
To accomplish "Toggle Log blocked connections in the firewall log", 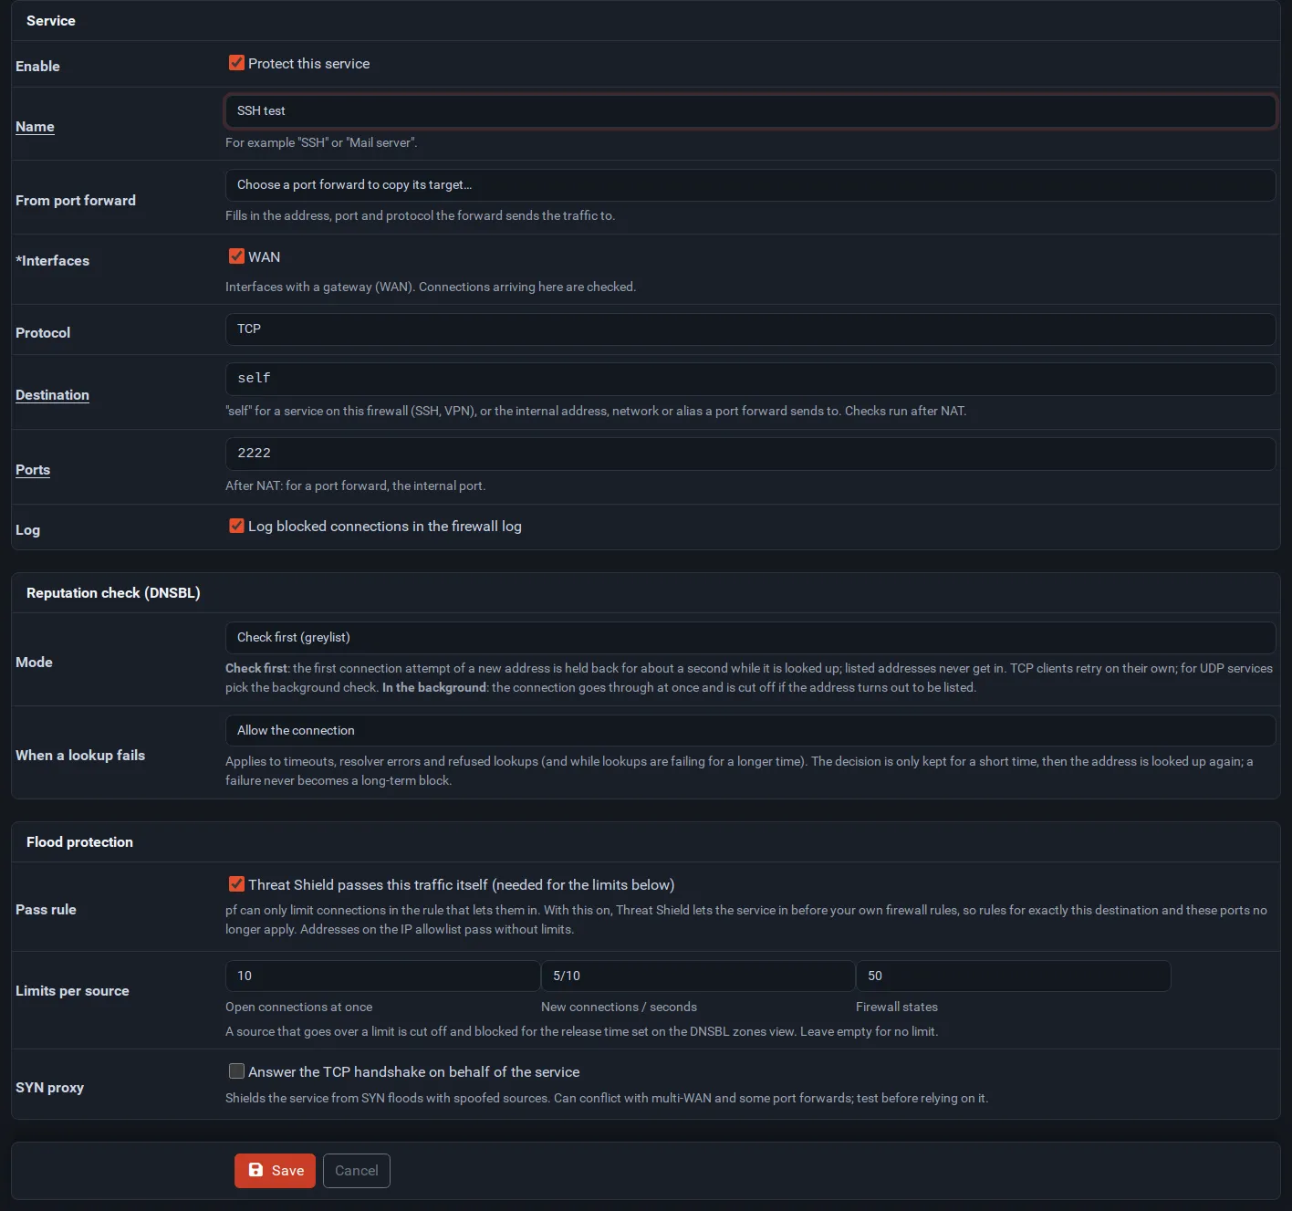I will pos(236,526).
